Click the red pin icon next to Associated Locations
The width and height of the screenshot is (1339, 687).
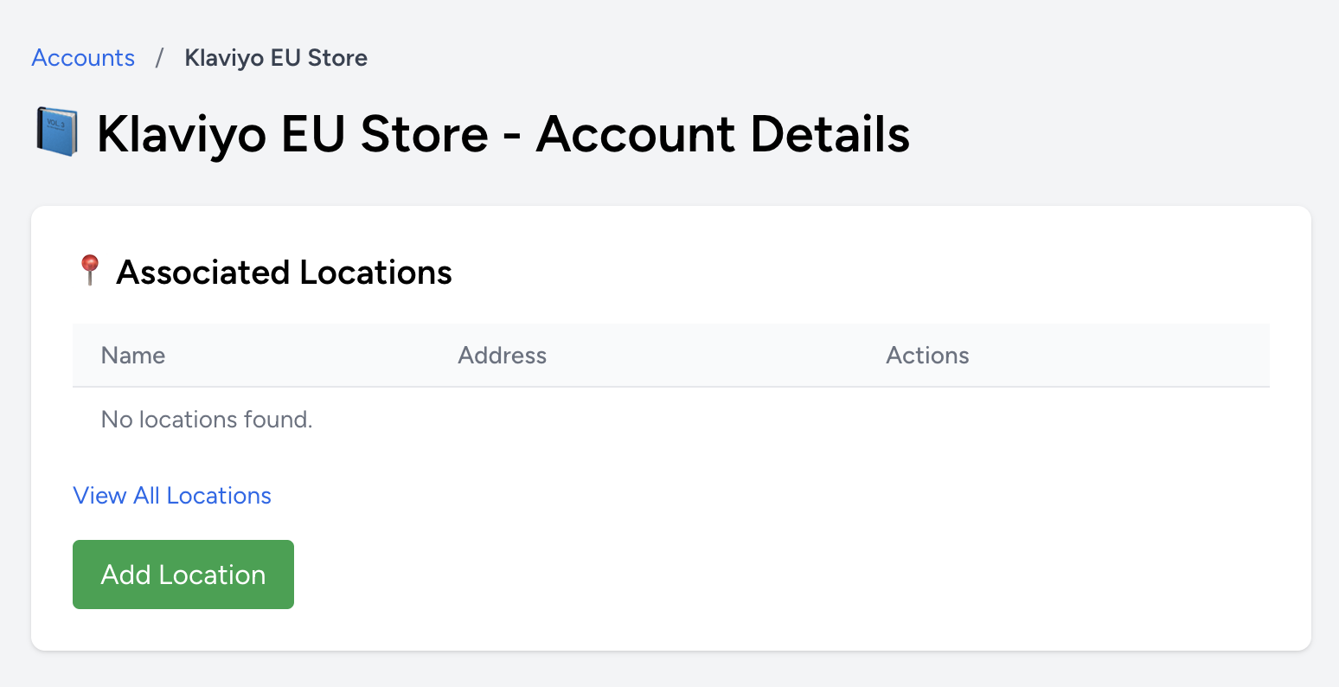point(88,271)
